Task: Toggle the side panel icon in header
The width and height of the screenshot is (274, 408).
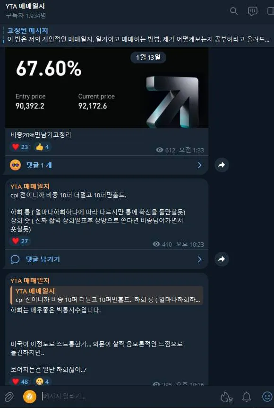Action: pos(271,11)
